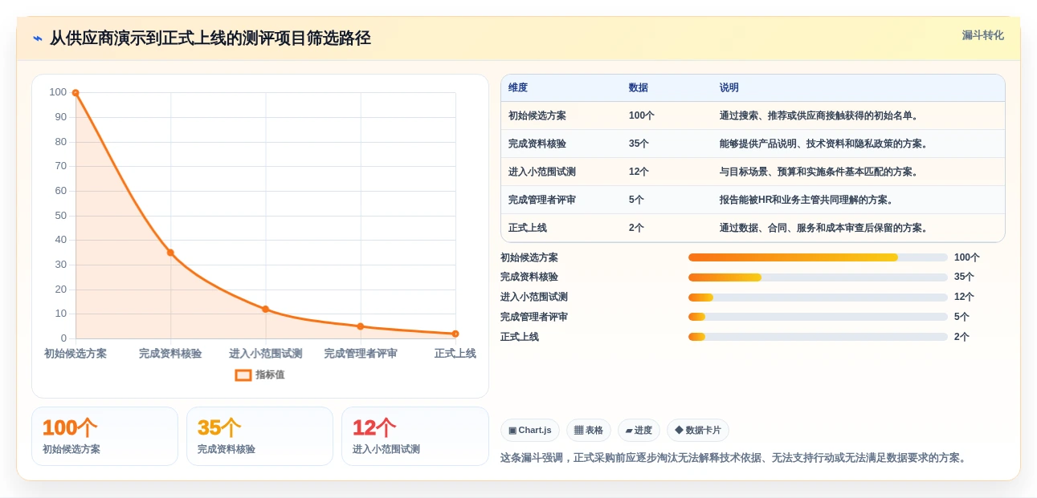Click the 指标值 legend label
1037x498 pixels.
(270, 375)
